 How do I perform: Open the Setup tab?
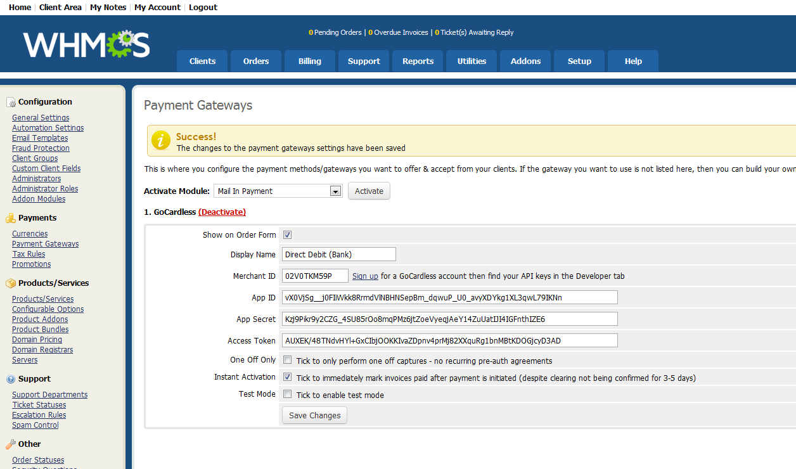pyautogui.click(x=579, y=61)
